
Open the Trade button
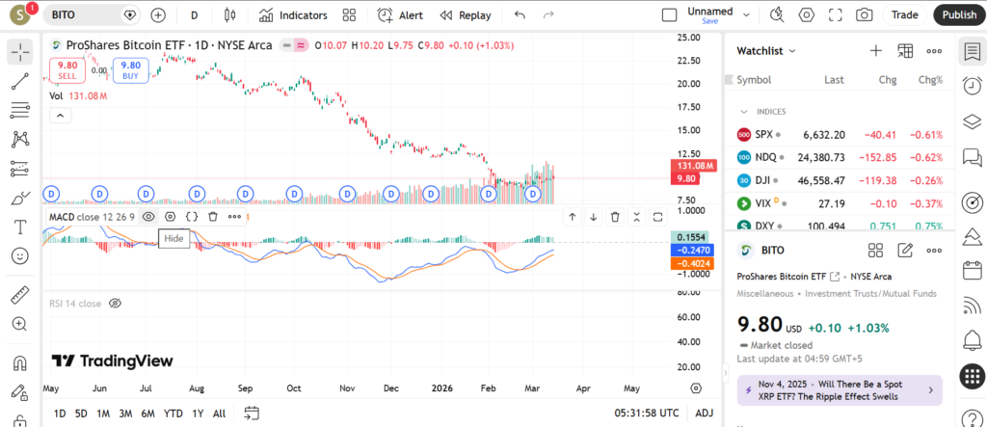904,15
